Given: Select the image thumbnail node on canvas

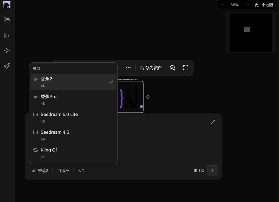Looking at the screenshot, I should tap(130, 97).
